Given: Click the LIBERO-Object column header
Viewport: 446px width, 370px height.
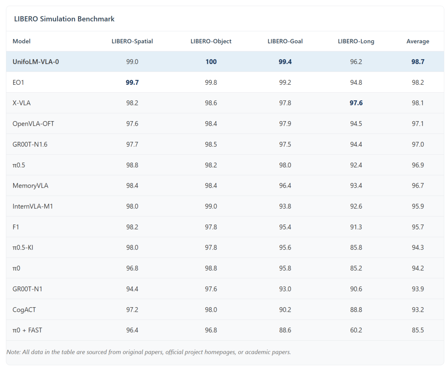Looking at the screenshot, I should [211, 41].
